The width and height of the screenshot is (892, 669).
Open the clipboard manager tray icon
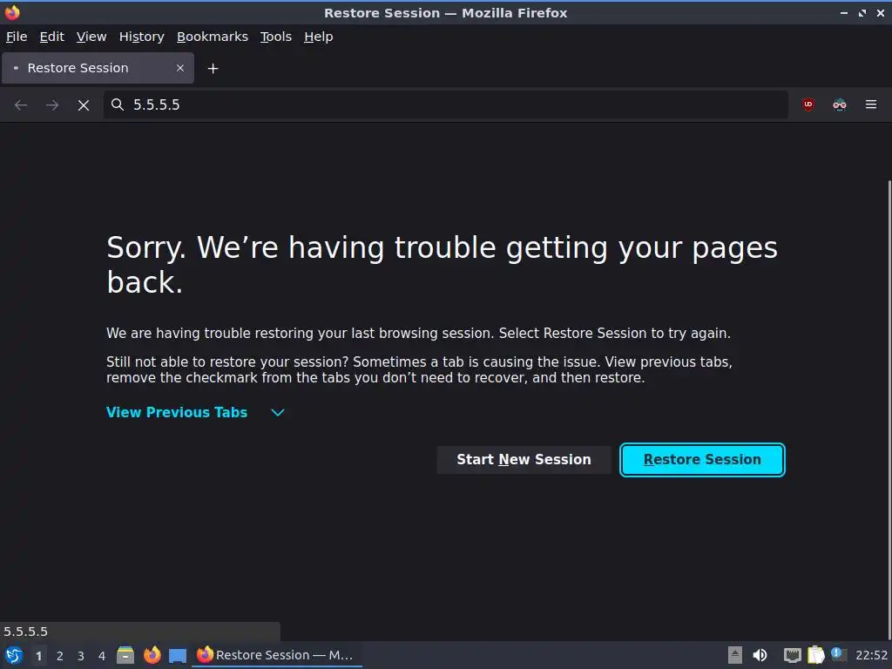[815, 655]
